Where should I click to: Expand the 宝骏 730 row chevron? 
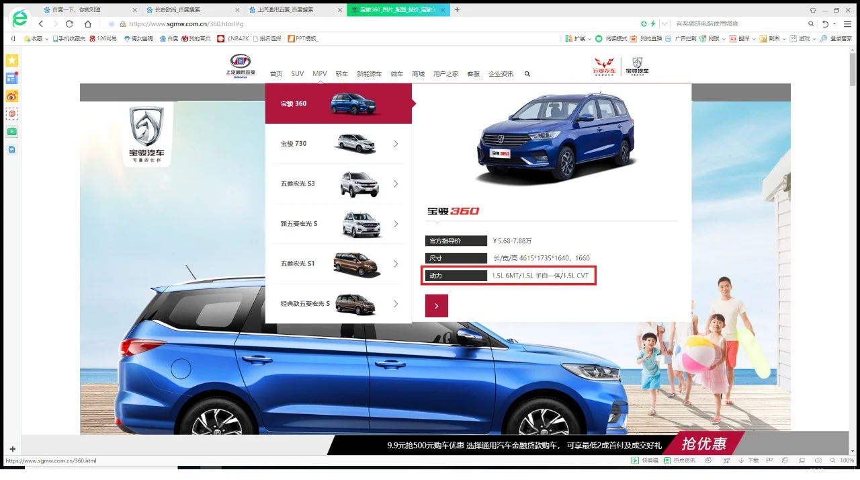396,144
